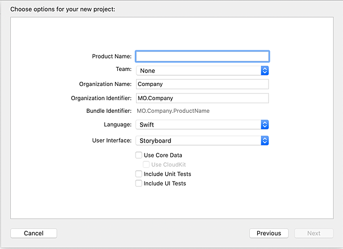343x249 pixels.
Task: Open the Team dropdown showing None
Action: point(198,70)
